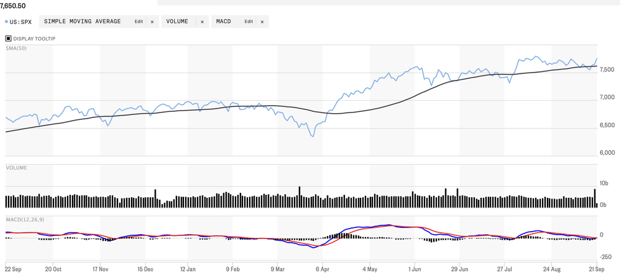The height and width of the screenshot is (279, 630).
Task: Remove the Simple Moving Average indicator
Action: click(x=153, y=22)
